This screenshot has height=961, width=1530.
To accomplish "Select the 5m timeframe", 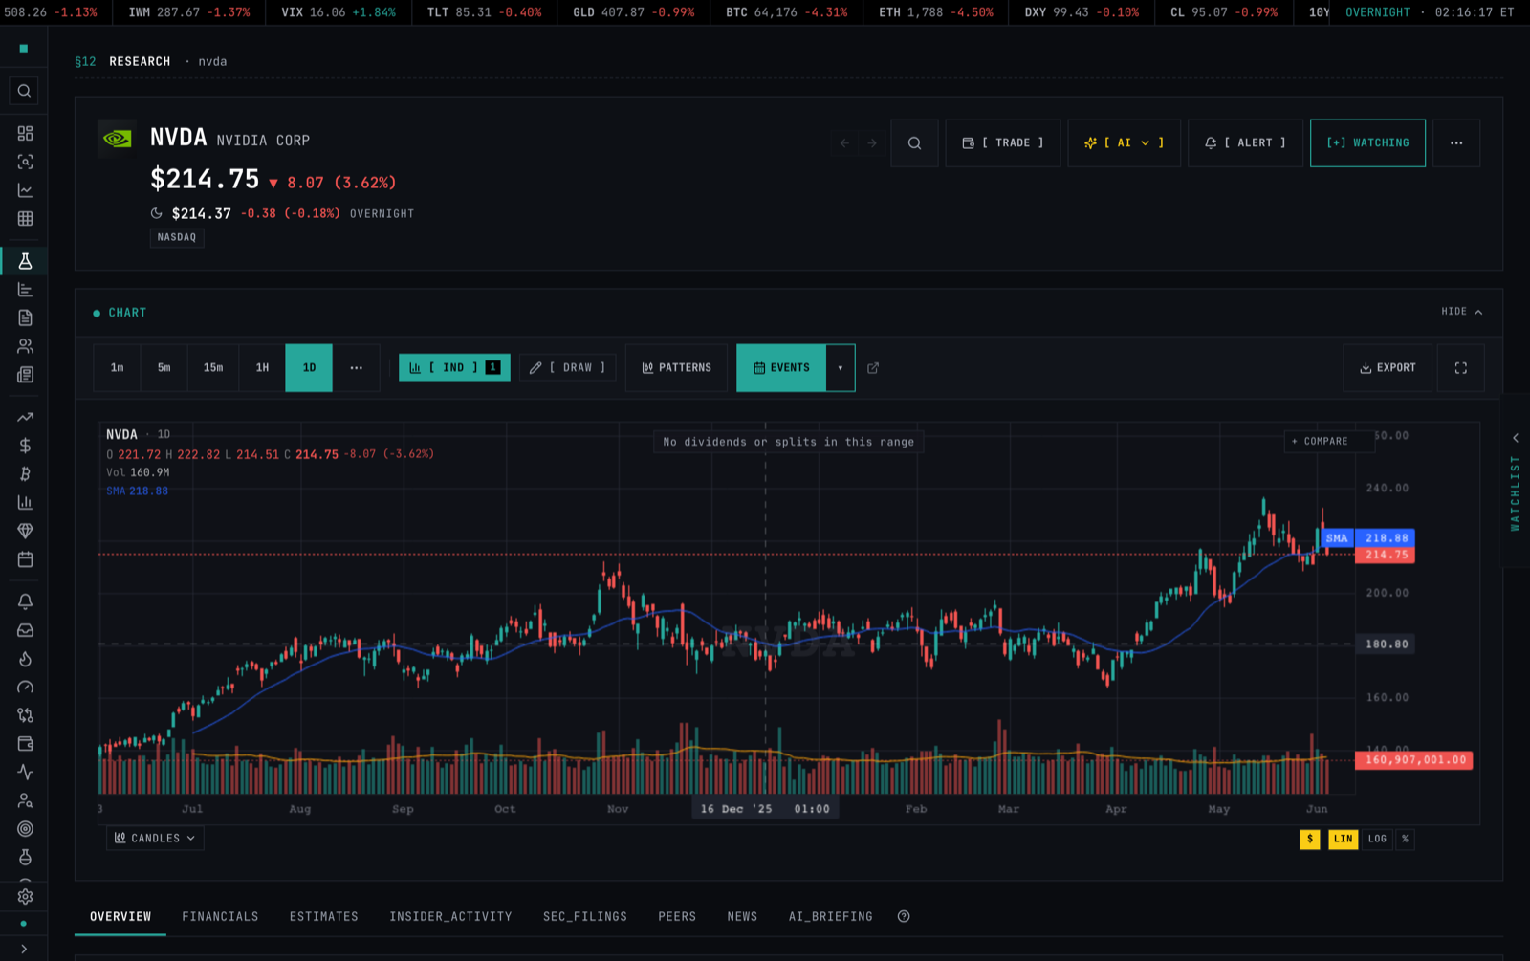I will click(164, 368).
